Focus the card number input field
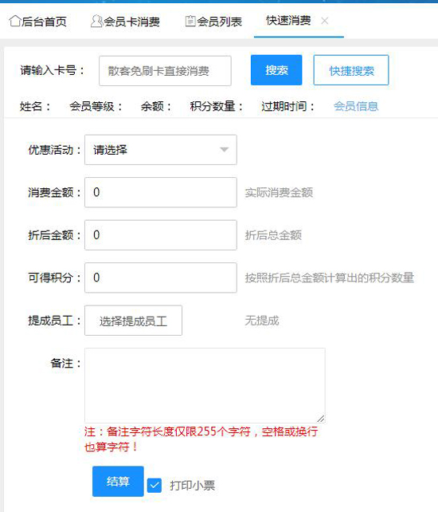This screenshot has height=512, width=438. point(166,71)
